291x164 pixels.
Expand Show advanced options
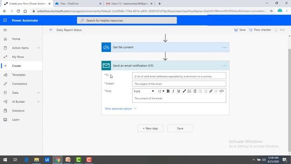(x=120, y=108)
